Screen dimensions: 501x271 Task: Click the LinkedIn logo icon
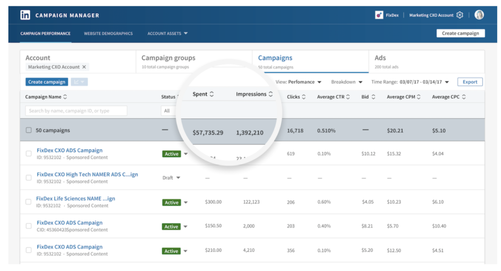tap(25, 15)
